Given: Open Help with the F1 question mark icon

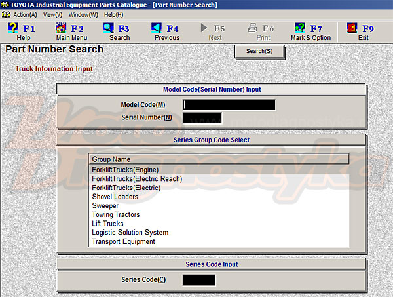Looking at the screenshot, I should [x=13, y=28].
